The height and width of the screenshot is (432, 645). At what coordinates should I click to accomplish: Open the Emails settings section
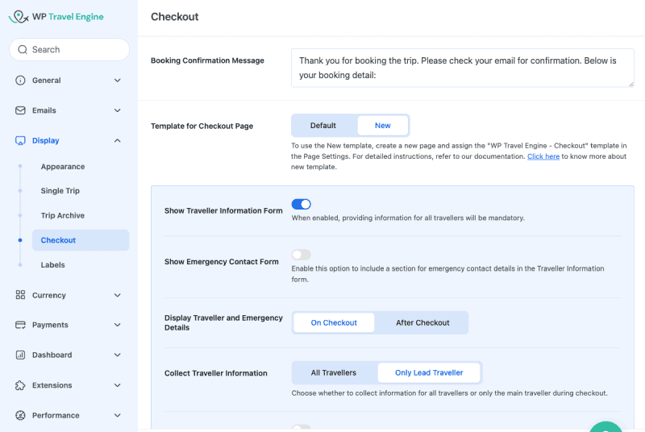click(69, 110)
